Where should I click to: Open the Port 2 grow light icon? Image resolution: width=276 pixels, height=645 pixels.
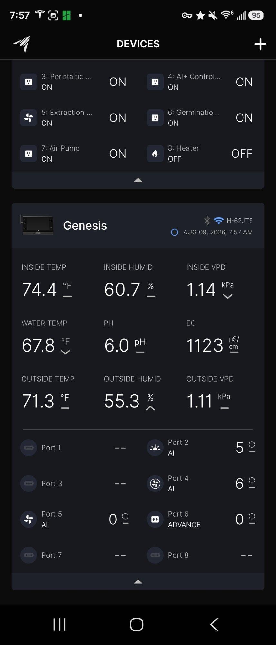click(155, 448)
